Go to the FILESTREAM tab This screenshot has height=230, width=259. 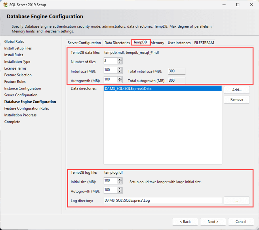coord(204,43)
